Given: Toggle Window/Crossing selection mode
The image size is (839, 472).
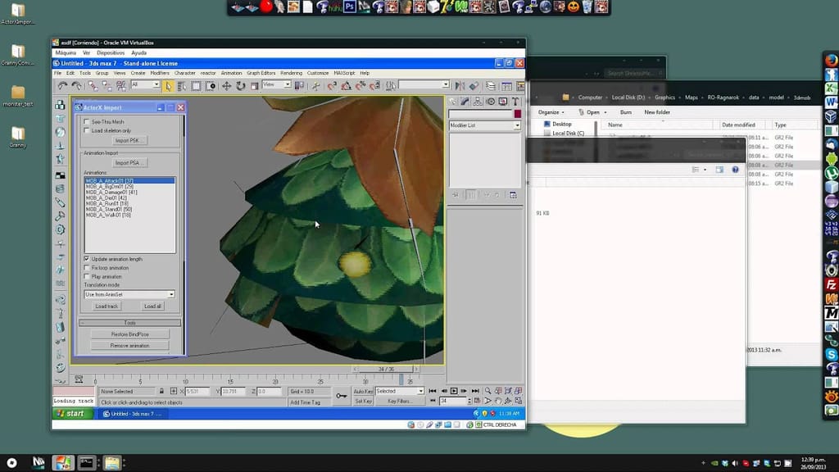Looking at the screenshot, I should [x=211, y=85].
